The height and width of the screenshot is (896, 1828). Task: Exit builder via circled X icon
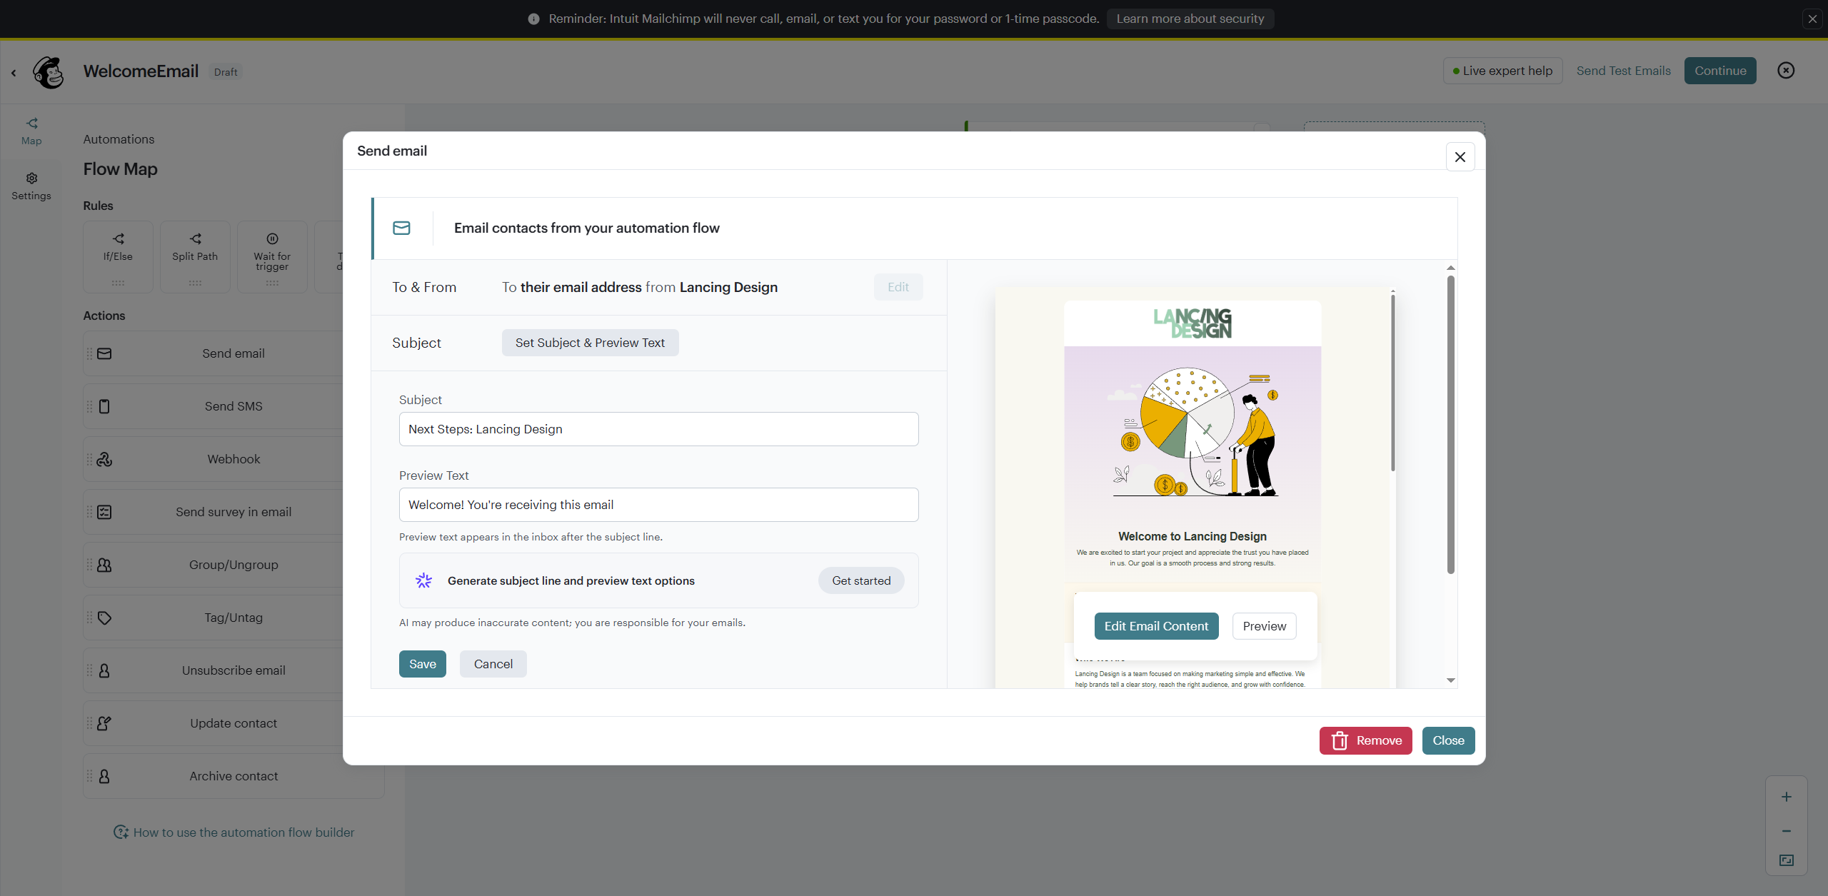click(x=1785, y=70)
